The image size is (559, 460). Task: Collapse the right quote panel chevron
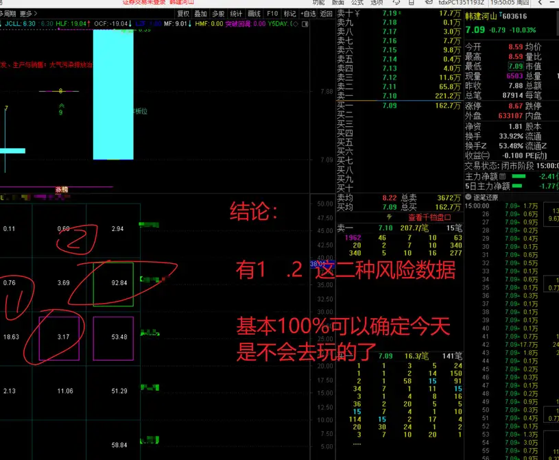540,3
